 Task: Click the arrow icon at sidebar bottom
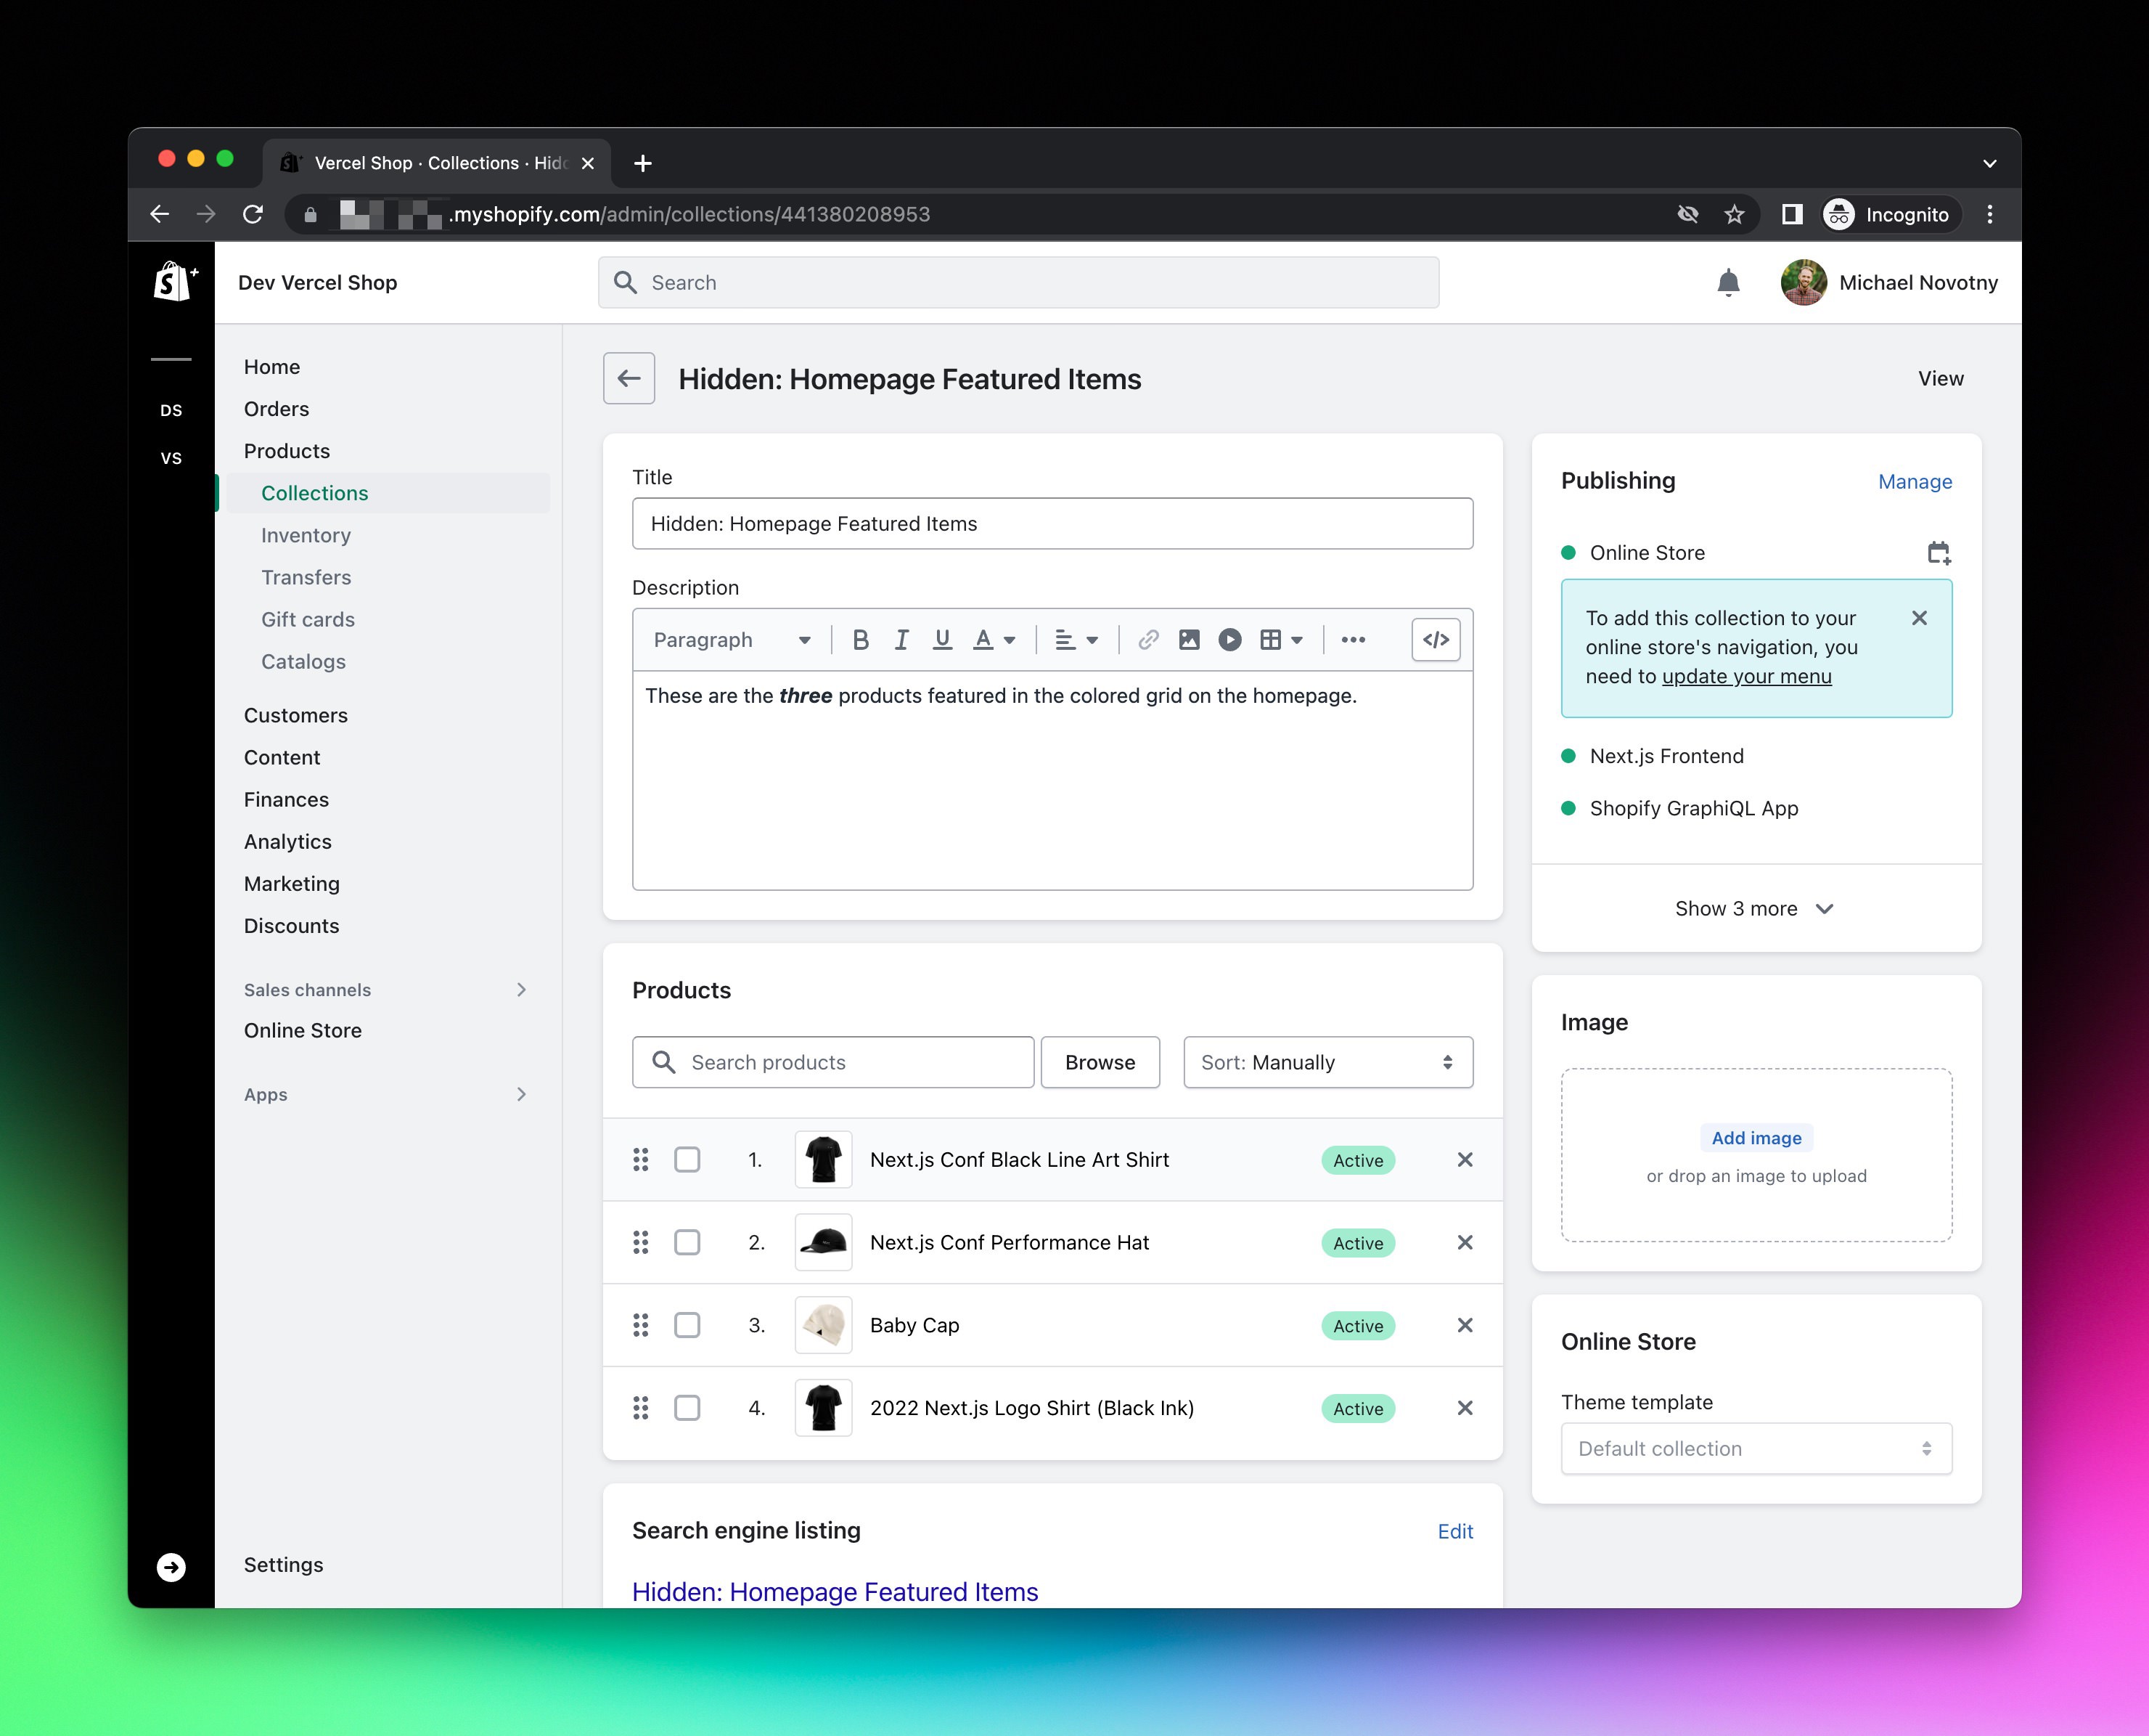point(171,1567)
